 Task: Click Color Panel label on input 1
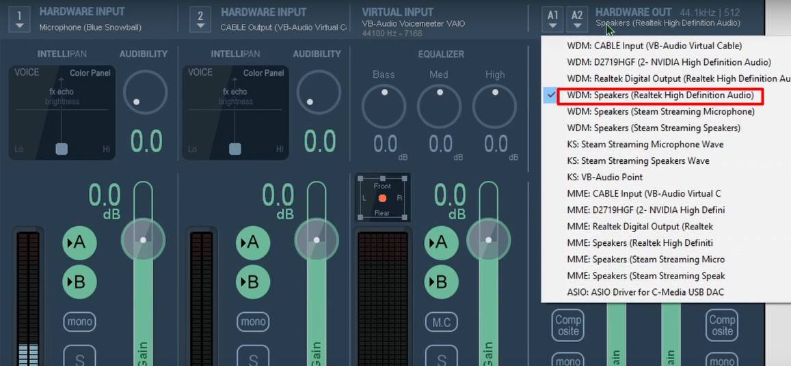point(90,72)
